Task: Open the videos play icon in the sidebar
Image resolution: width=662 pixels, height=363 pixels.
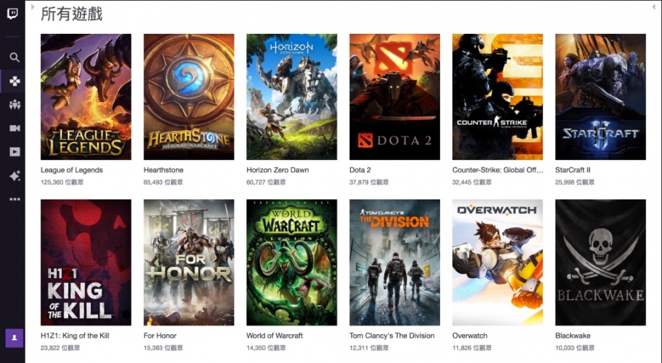Action: [x=14, y=152]
